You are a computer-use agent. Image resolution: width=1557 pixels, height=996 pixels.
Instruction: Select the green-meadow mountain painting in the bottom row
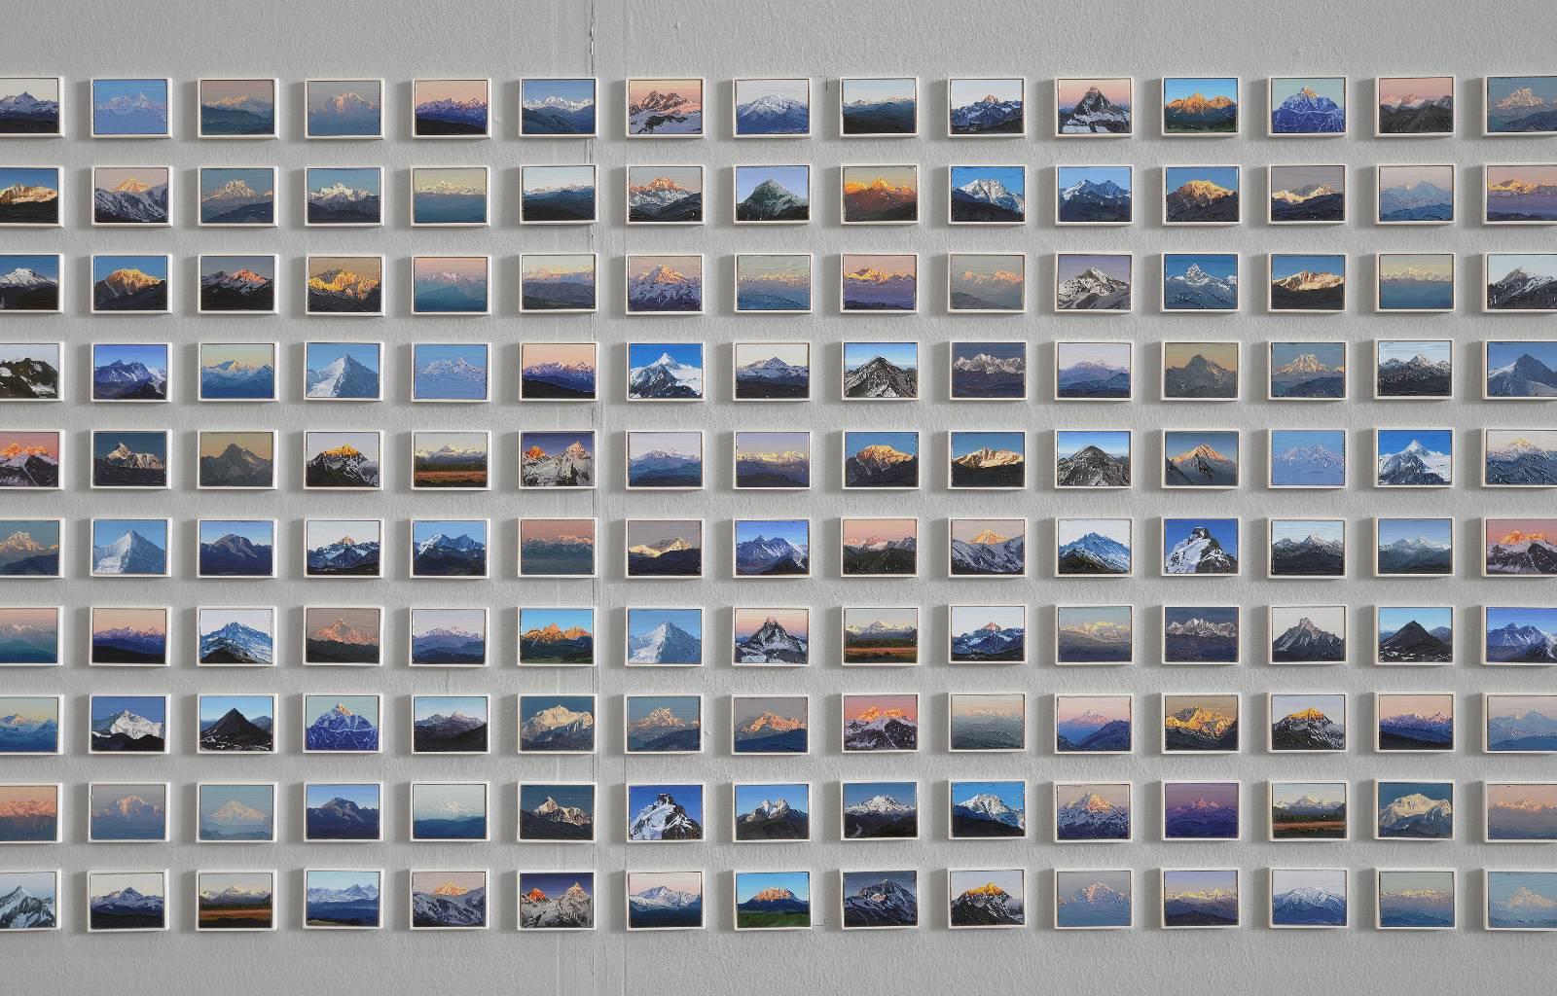coord(773,897)
